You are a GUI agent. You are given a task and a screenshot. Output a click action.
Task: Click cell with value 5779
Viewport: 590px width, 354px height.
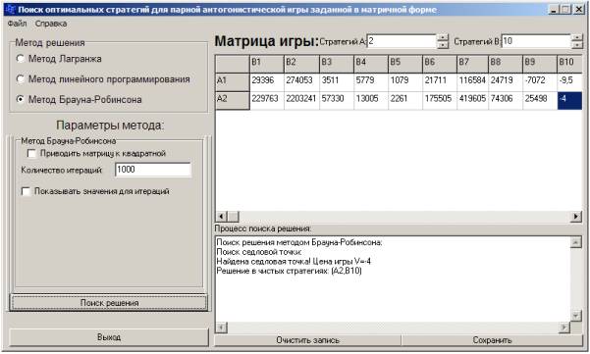tap(371, 82)
